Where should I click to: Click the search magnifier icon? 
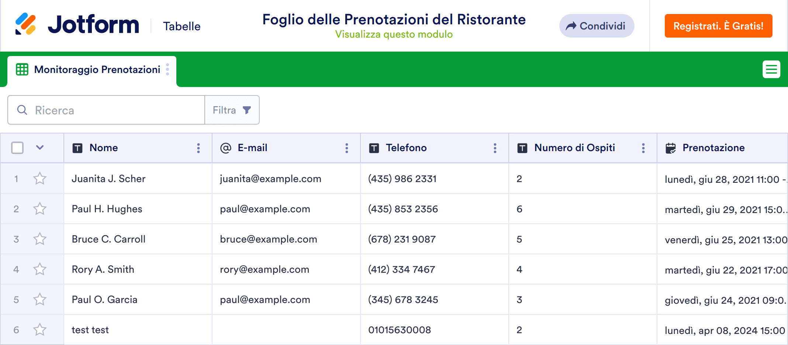click(22, 110)
